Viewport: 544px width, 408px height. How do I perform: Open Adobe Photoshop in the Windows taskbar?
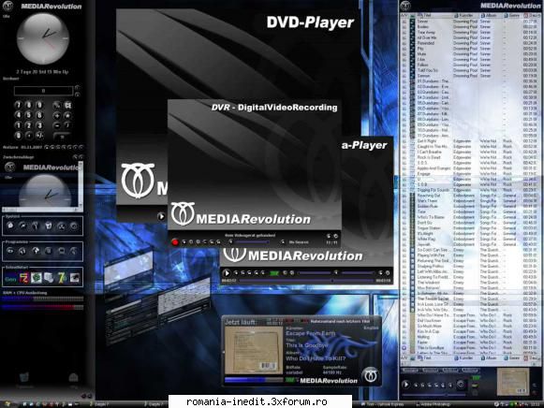click(434, 404)
